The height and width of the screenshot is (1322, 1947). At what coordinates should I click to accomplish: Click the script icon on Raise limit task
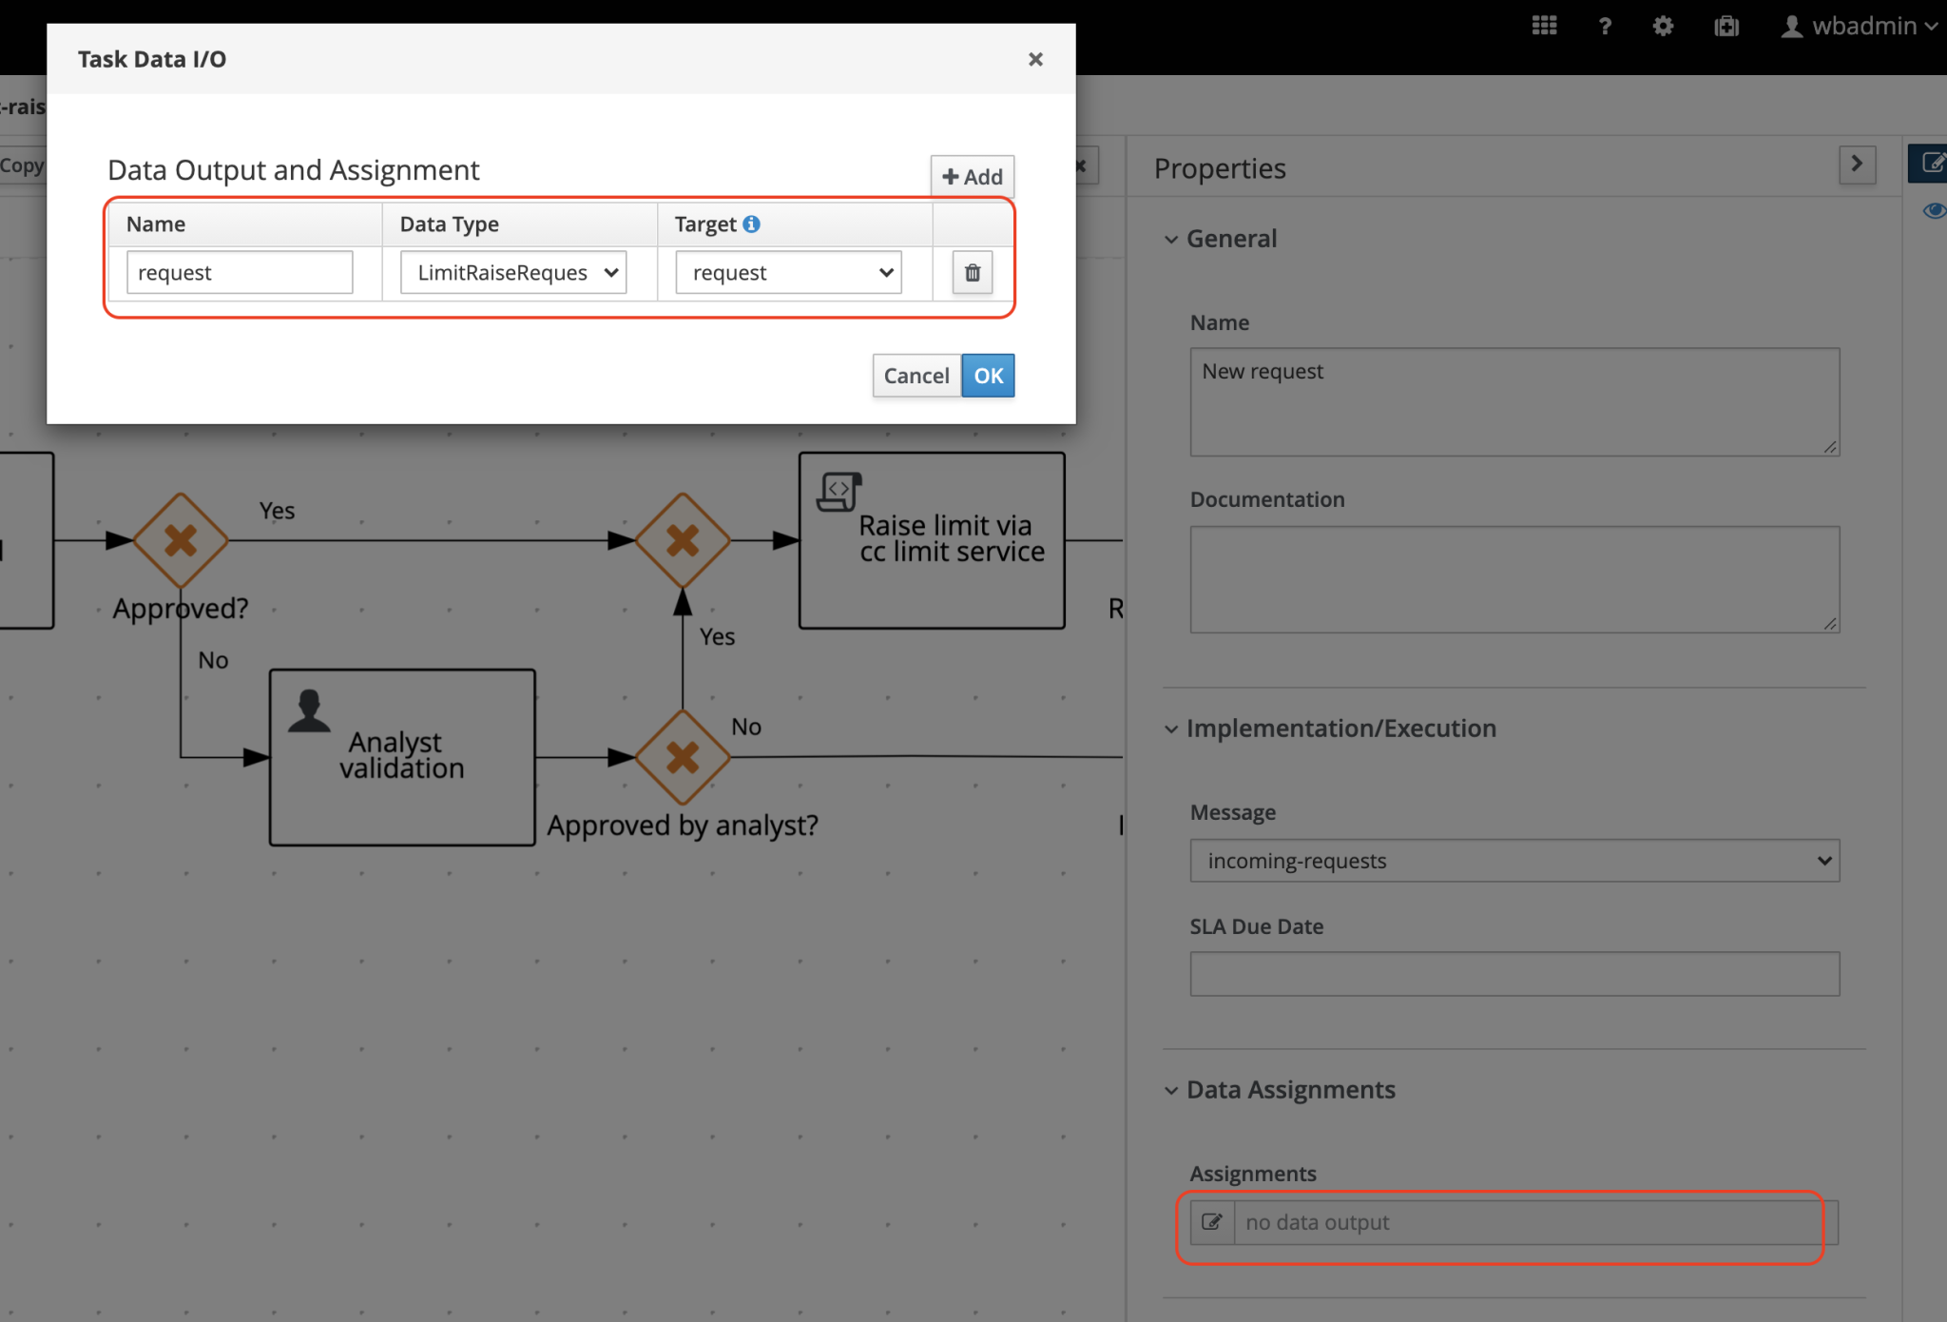tap(839, 492)
